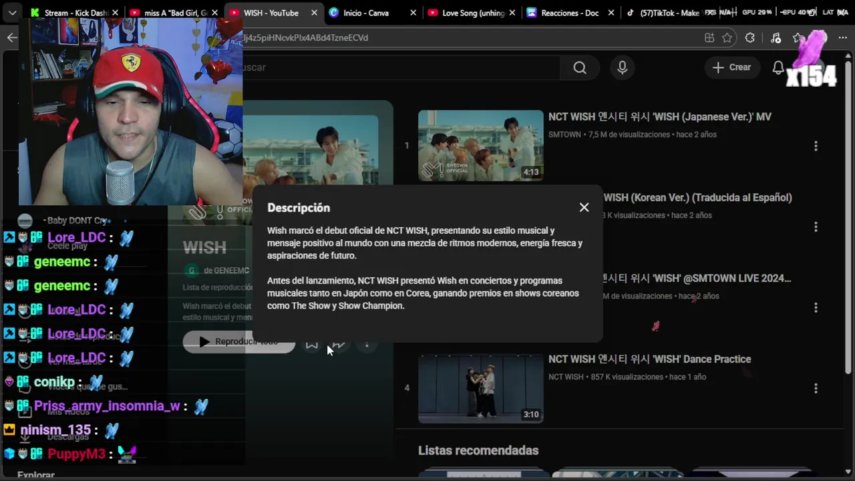Close the Inicio - Canva tab
This screenshot has height=481, width=855.
point(413,13)
